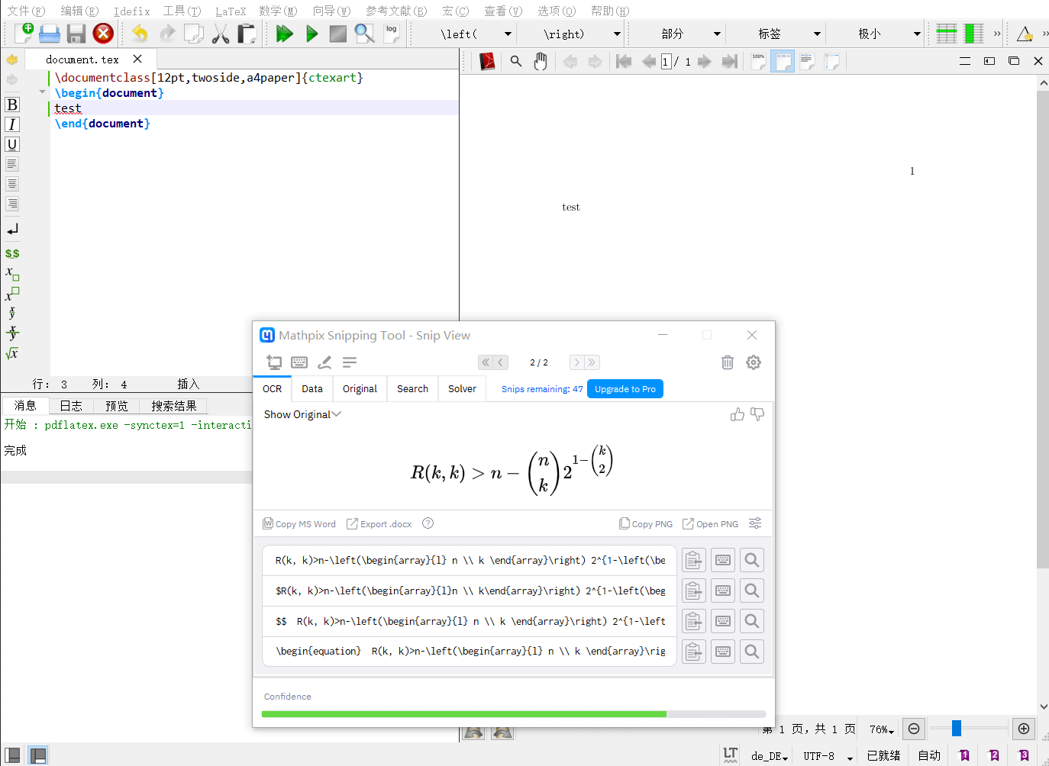Image resolution: width=1049 pixels, height=766 pixels.
Task: Click the Upgrade to Pro button
Action: 625,389
